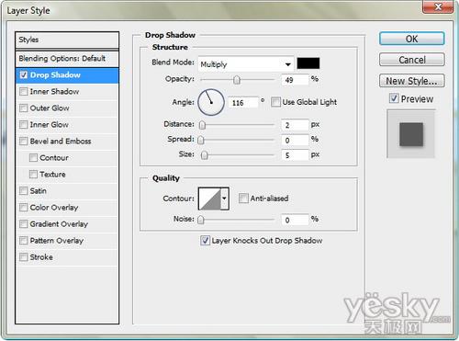Click the contour curve thumbnail
The image size is (459, 341).
tap(209, 199)
